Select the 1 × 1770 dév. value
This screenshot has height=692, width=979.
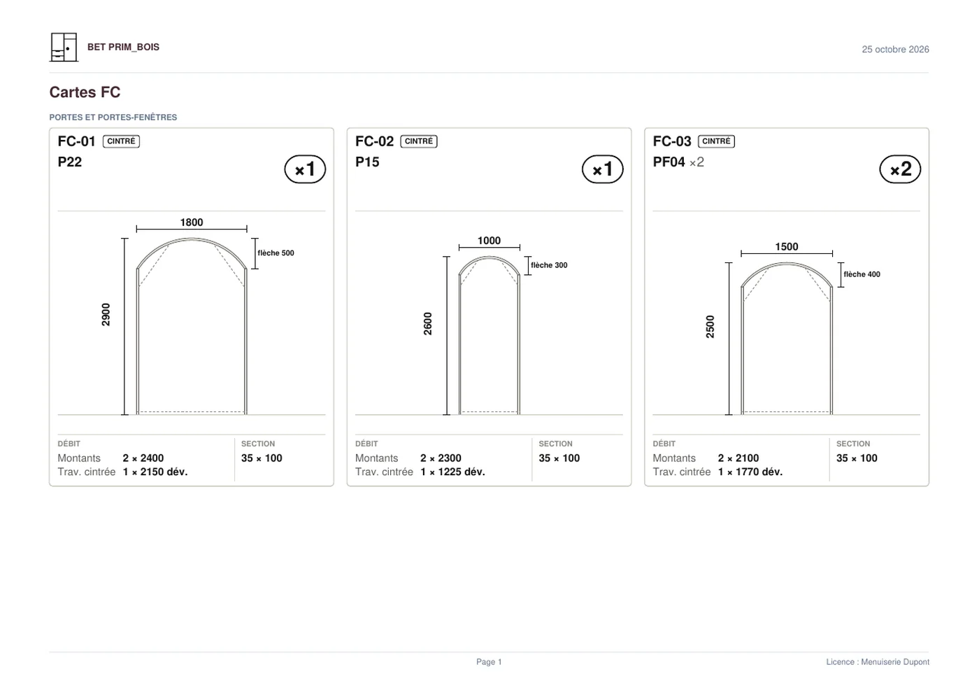pyautogui.click(x=750, y=472)
